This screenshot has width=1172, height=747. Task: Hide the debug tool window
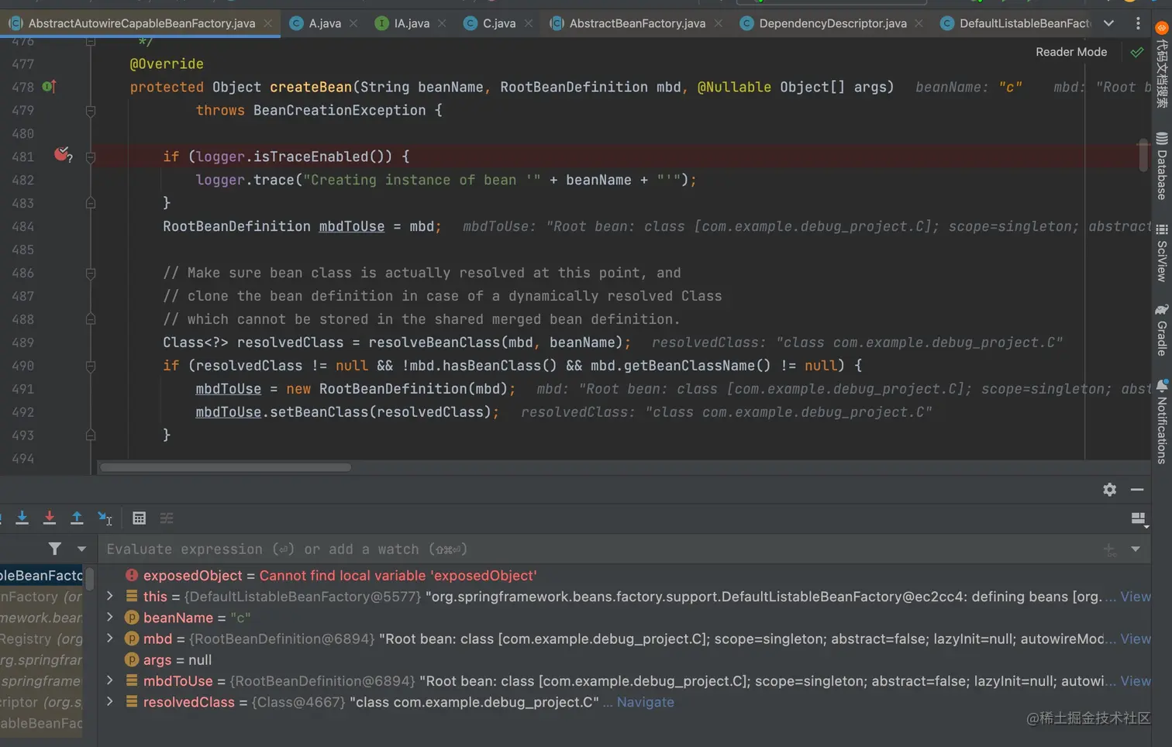[1137, 490]
